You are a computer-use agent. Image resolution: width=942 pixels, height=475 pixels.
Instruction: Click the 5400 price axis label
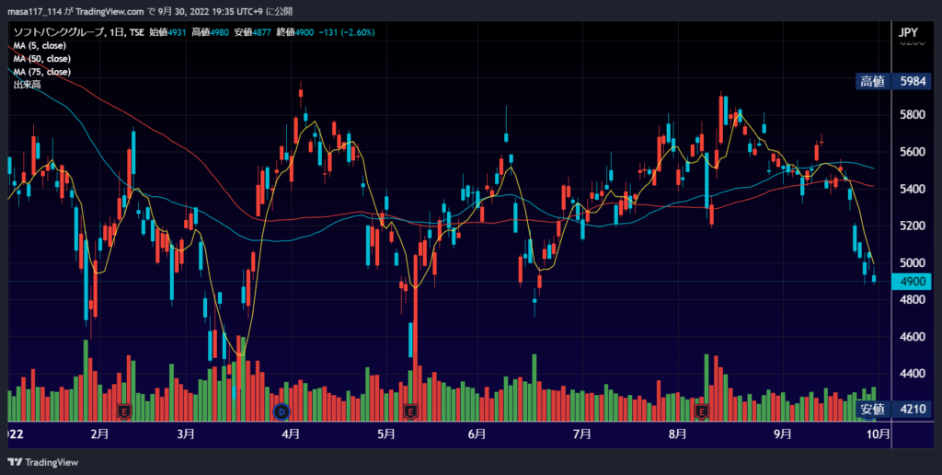pos(912,190)
